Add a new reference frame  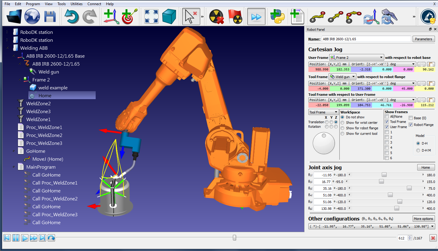point(111,16)
